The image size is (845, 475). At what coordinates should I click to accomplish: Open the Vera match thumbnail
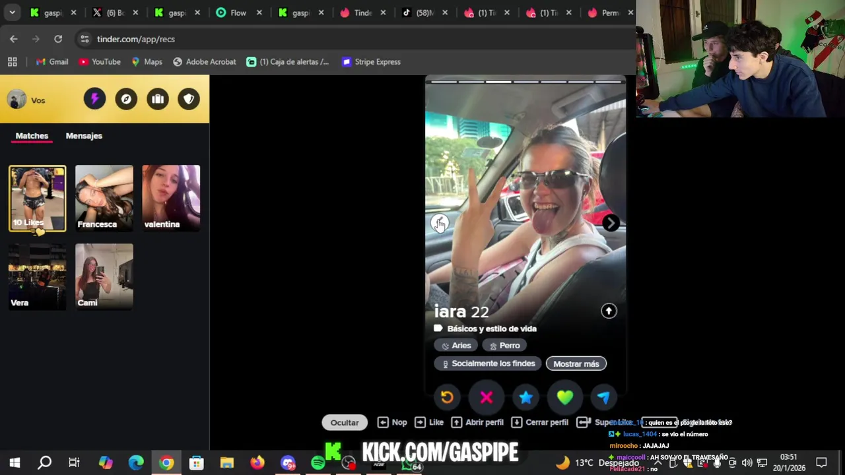(38, 276)
